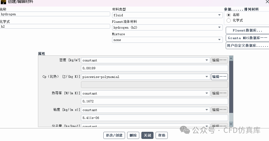
Task: Click the 更改/创建 button
Action: 114,135
